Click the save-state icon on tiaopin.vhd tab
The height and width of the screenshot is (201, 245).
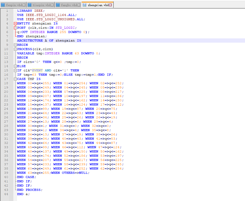tap(29, 5)
